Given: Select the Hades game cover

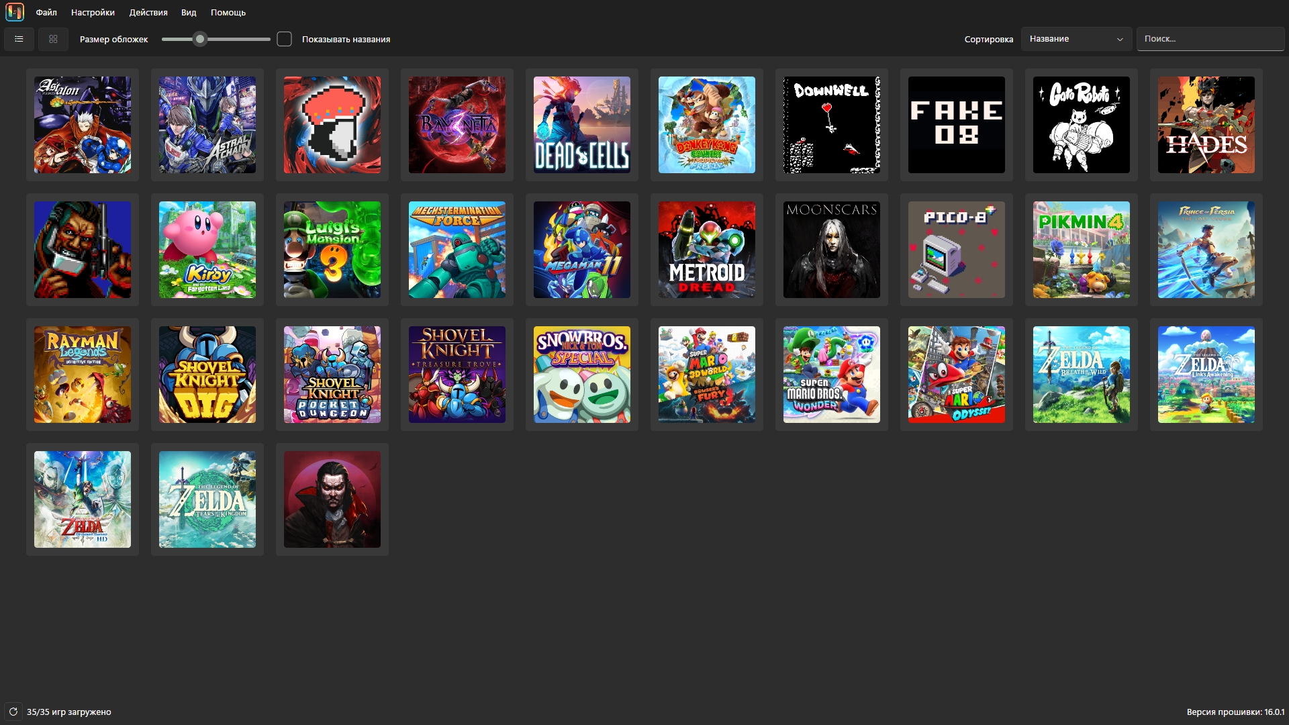Looking at the screenshot, I should (1206, 125).
